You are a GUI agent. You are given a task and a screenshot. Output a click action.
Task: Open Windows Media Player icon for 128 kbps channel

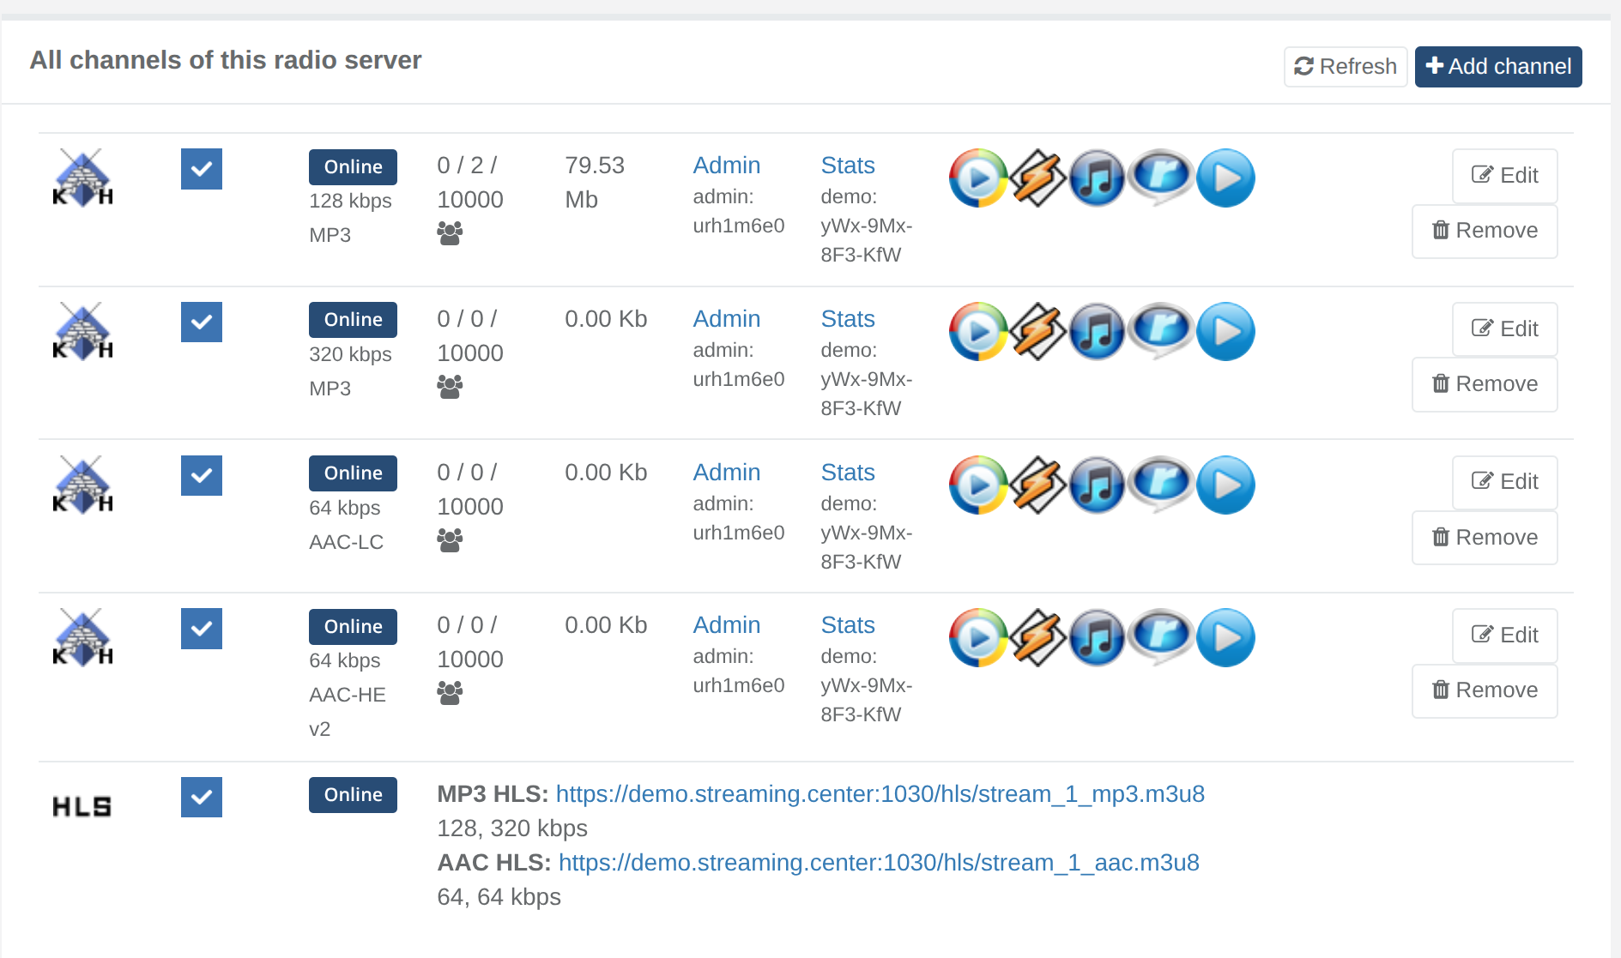(977, 178)
